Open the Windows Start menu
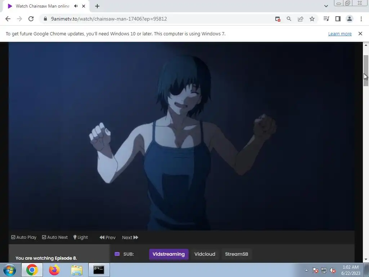This screenshot has width=369, height=277. (10, 270)
